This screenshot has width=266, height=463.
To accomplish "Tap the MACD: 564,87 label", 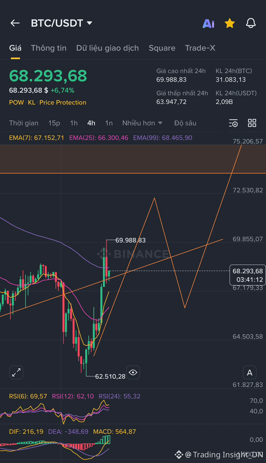I will coord(114,431).
